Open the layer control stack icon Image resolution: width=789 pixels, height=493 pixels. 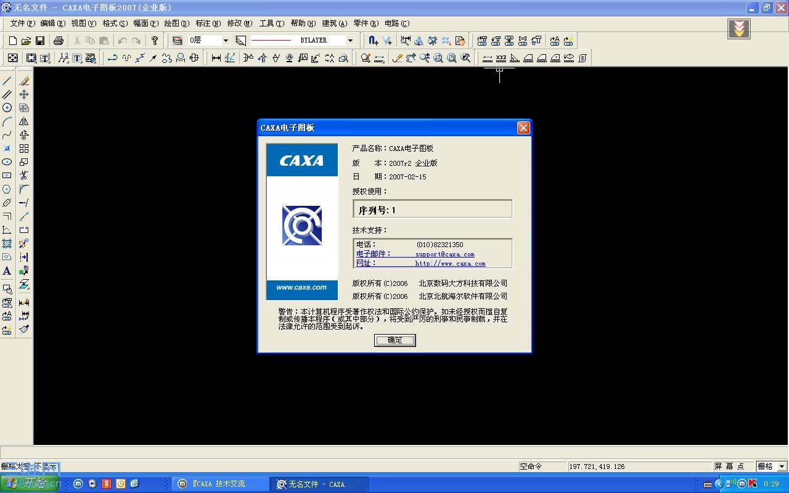pyautogui.click(x=178, y=41)
